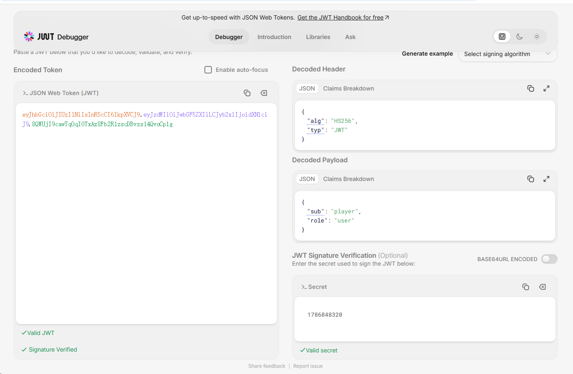Viewport: 573px width, 374px height.
Task: Click the Signature Verified status text
Action: [53, 350]
